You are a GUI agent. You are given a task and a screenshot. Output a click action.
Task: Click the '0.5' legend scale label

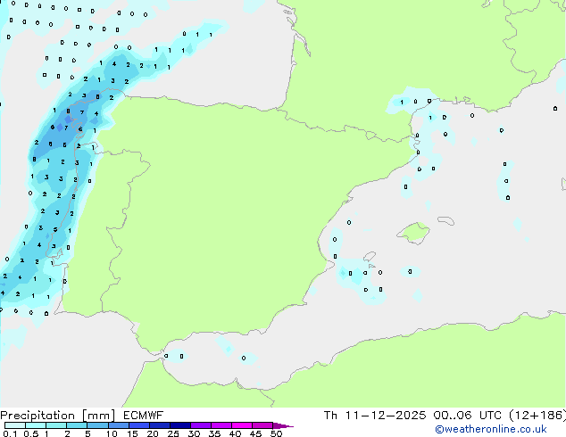tap(31, 433)
